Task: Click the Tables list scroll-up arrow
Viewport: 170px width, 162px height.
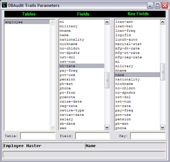Action: [x=52, y=22]
